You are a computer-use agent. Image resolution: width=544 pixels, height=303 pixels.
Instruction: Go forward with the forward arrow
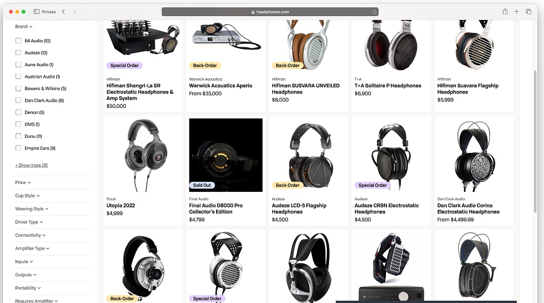[74, 12]
